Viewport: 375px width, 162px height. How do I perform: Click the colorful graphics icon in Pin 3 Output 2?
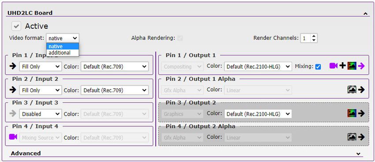click(x=352, y=113)
